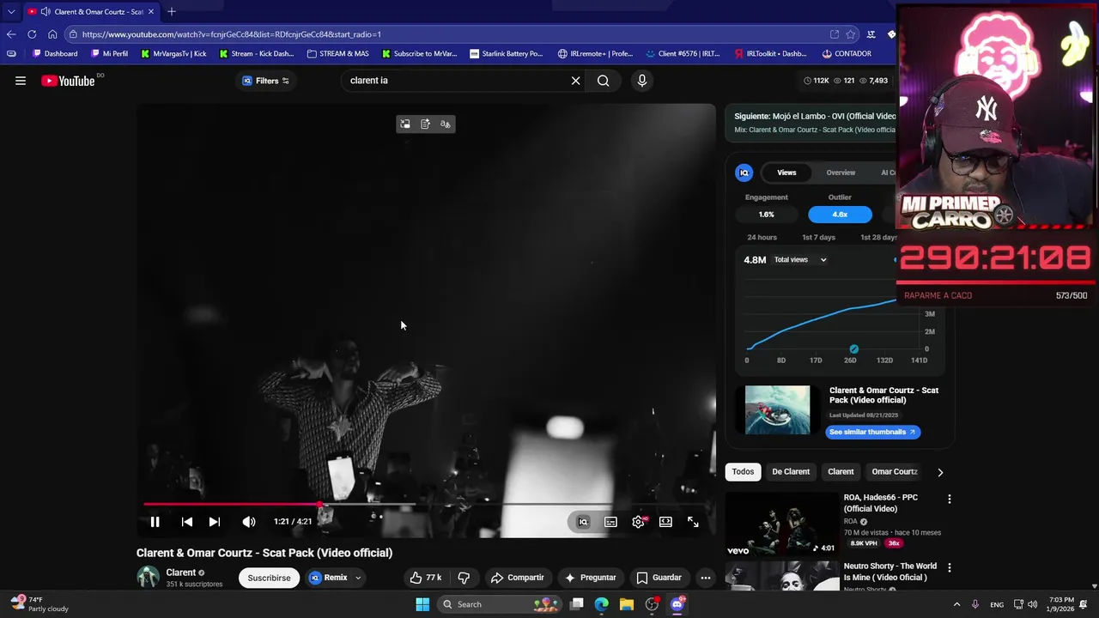Open a new browser tab with the plus
1099x618 pixels.
172,11
